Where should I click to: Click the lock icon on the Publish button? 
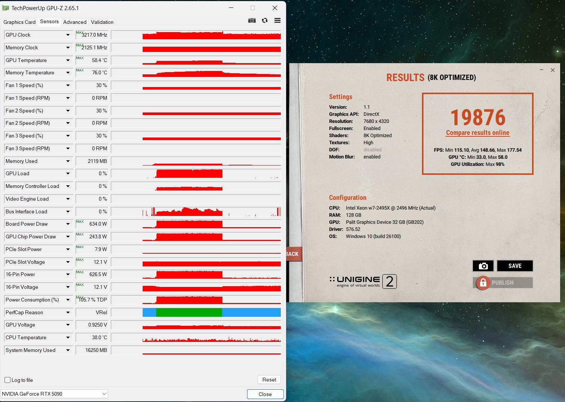click(x=483, y=283)
